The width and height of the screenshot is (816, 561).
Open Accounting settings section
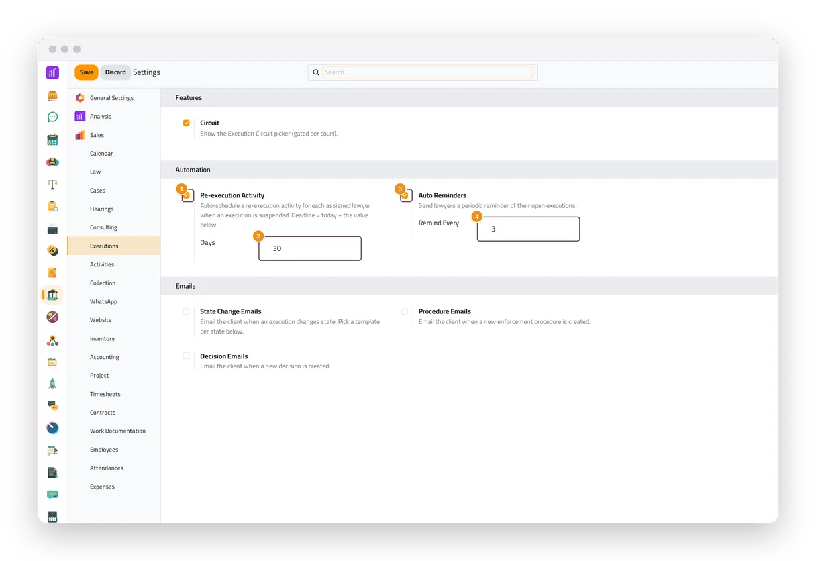click(x=114, y=358)
